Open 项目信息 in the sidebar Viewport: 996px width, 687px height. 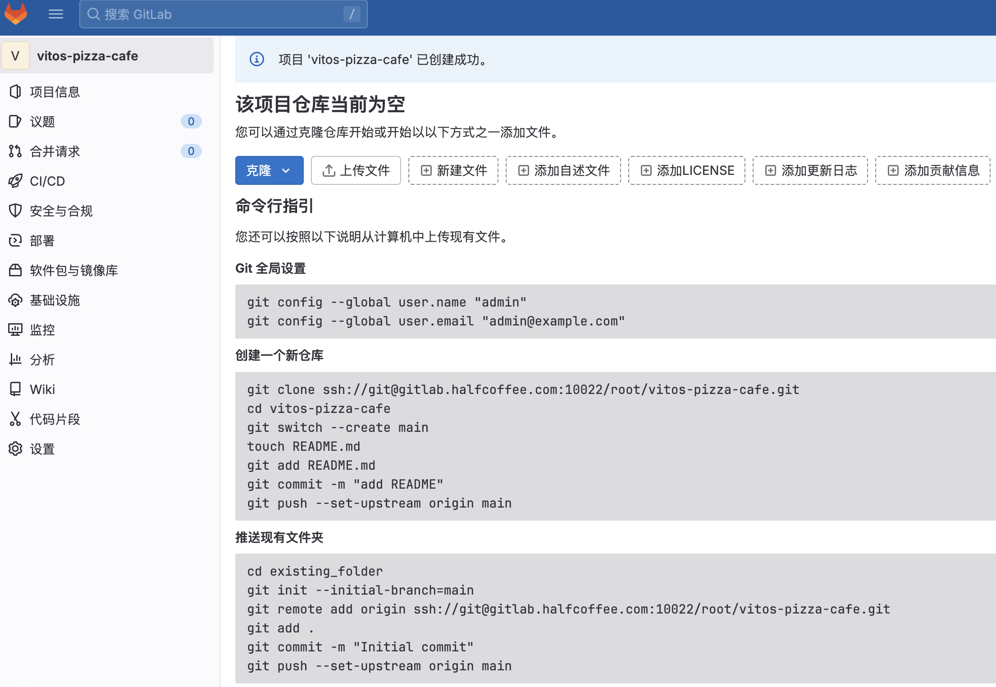(55, 92)
